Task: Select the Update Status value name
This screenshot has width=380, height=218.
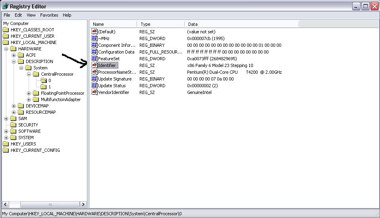Action: (x=112, y=86)
